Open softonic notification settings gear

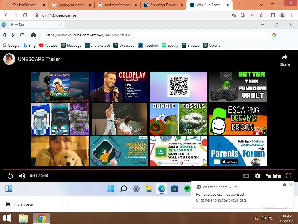(285, 185)
